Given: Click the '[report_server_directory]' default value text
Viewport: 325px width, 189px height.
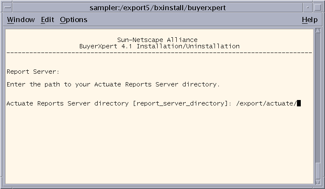Looking at the screenshot, I should [x=181, y=103].
